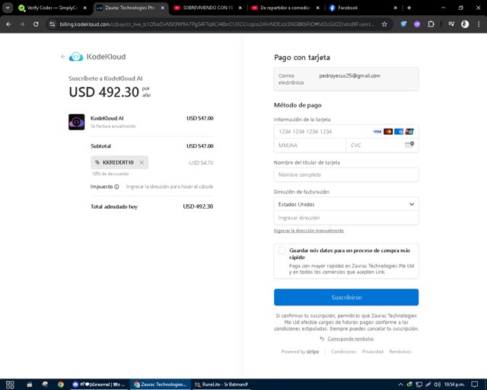Click the CVC card hint icon
Image resolution: width=487 pixels, height=390 pixels.
pyautogui.click(x=409, y=144)
